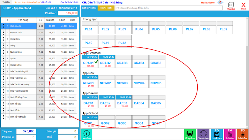Select table PL09
The image size is (249, 140).
(x=225, y=28)
